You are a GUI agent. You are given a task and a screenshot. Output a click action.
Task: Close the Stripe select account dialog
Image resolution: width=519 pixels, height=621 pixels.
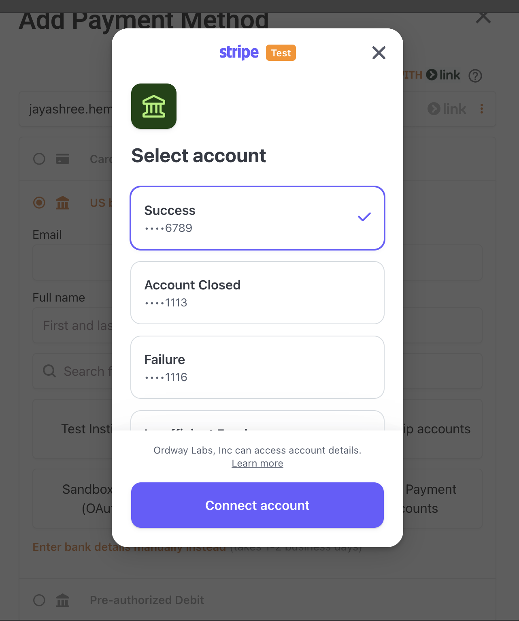pos(379,53)
